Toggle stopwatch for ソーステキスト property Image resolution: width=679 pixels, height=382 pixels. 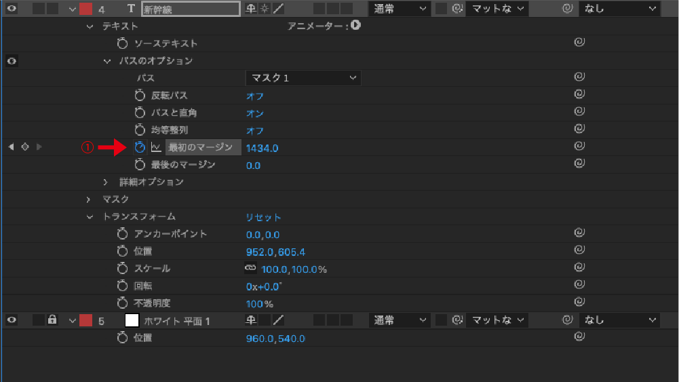(x=122, y=43)
